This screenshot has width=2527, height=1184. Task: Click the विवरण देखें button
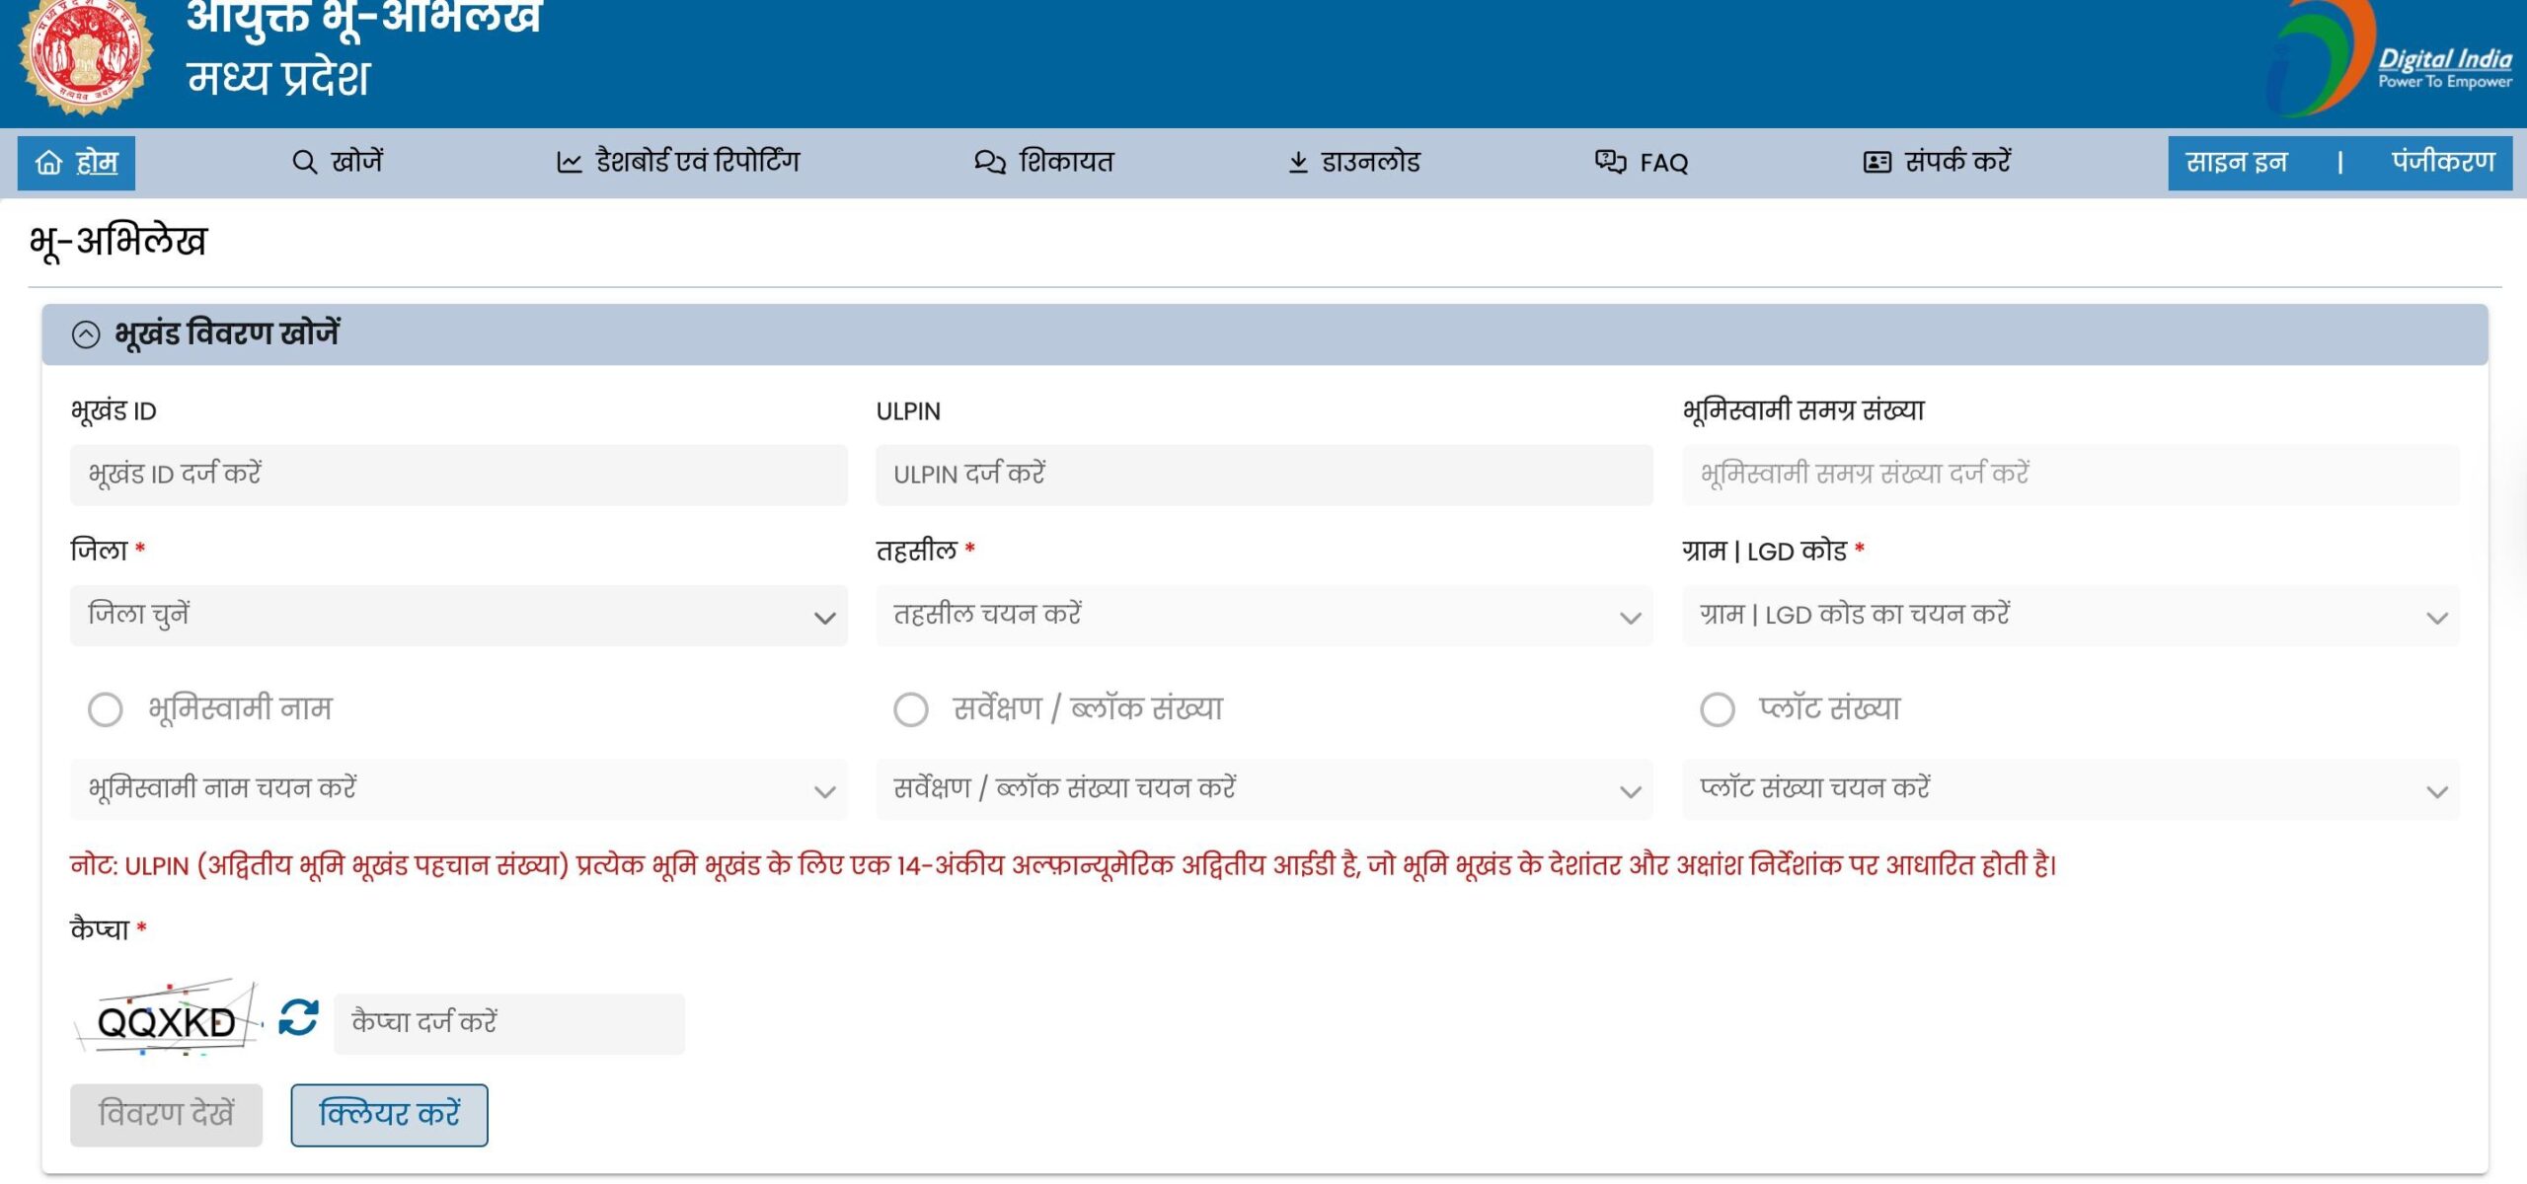click(x=166, y=1115)
